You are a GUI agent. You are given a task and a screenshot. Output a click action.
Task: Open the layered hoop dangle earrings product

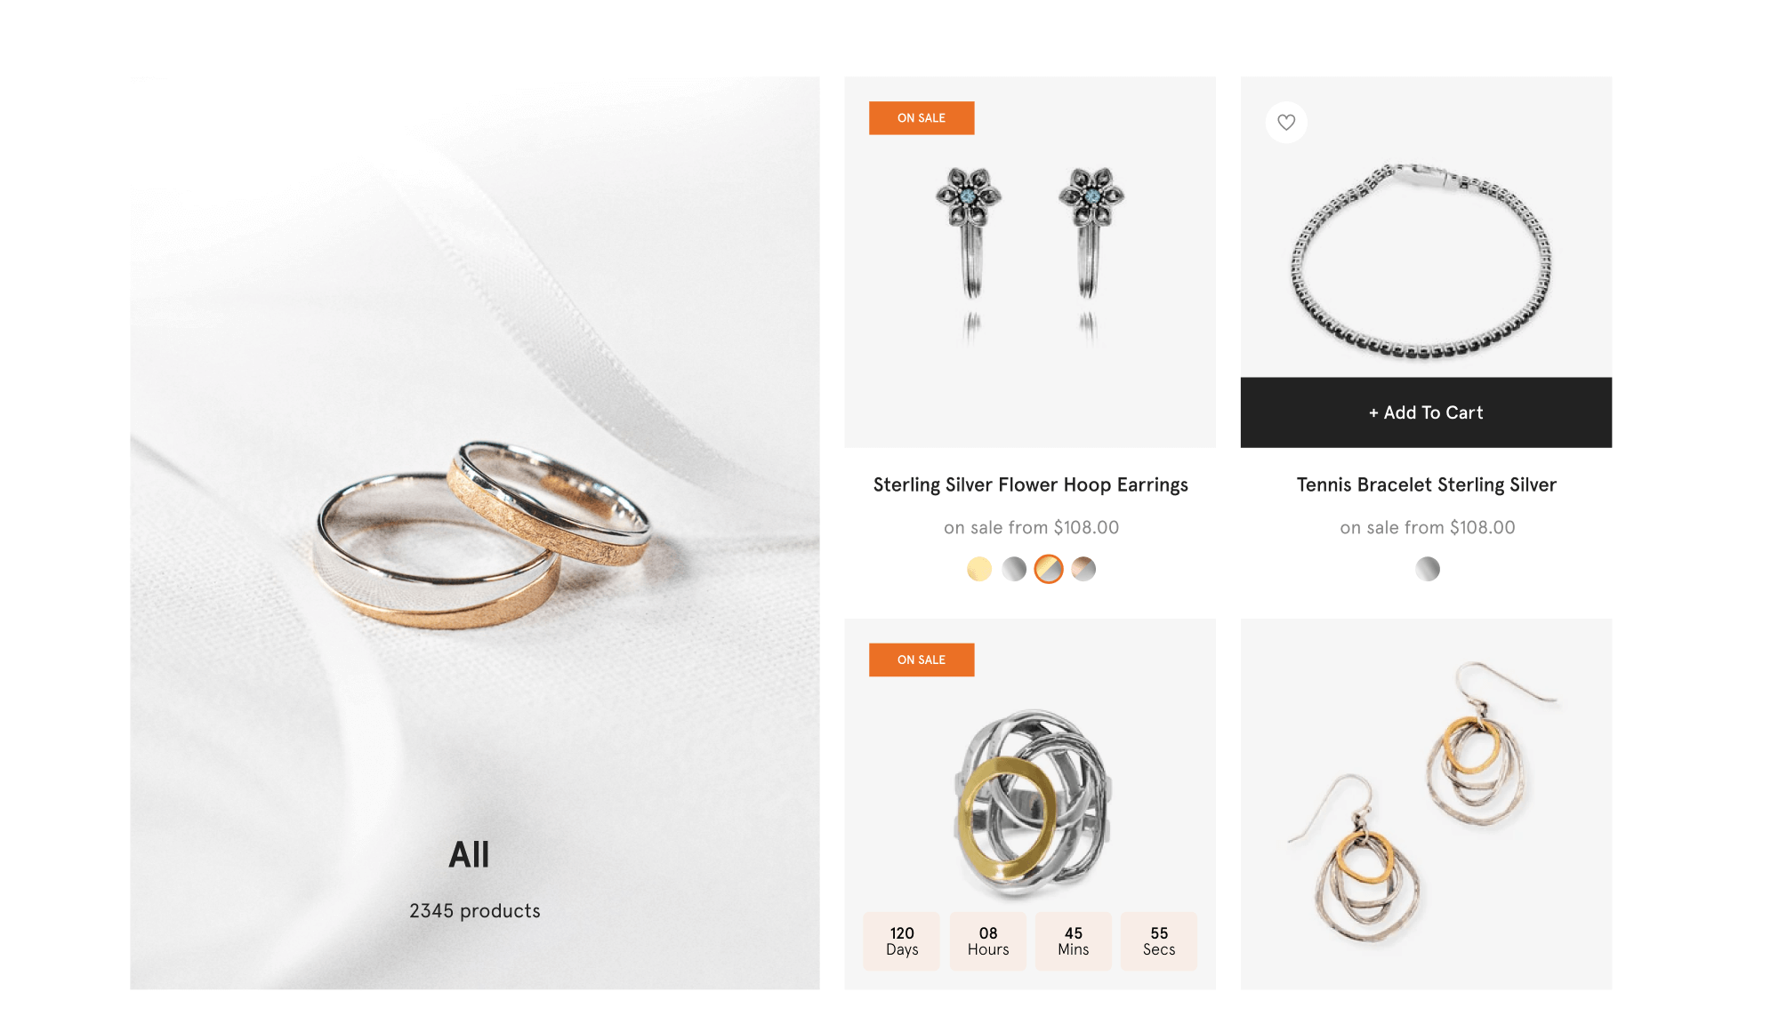click(1426, 804)
